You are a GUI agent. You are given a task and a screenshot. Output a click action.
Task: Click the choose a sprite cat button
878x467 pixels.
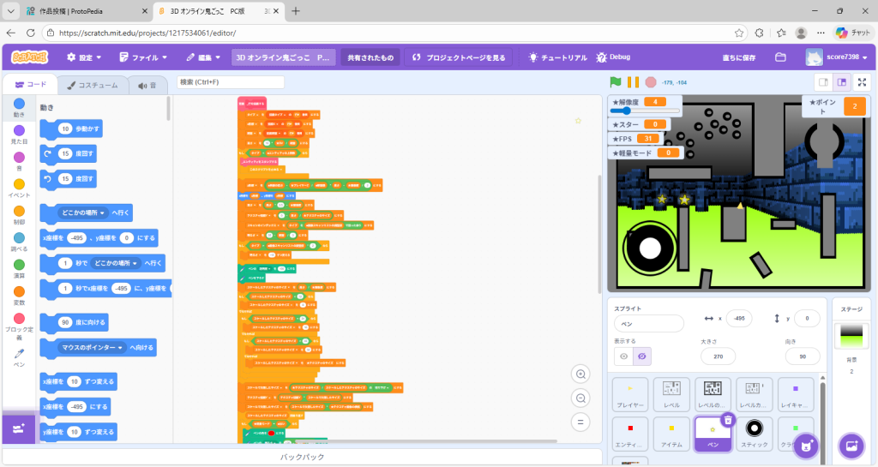803,445
